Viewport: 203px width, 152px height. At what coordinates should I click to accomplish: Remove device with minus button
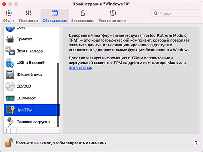click(13, 131)
